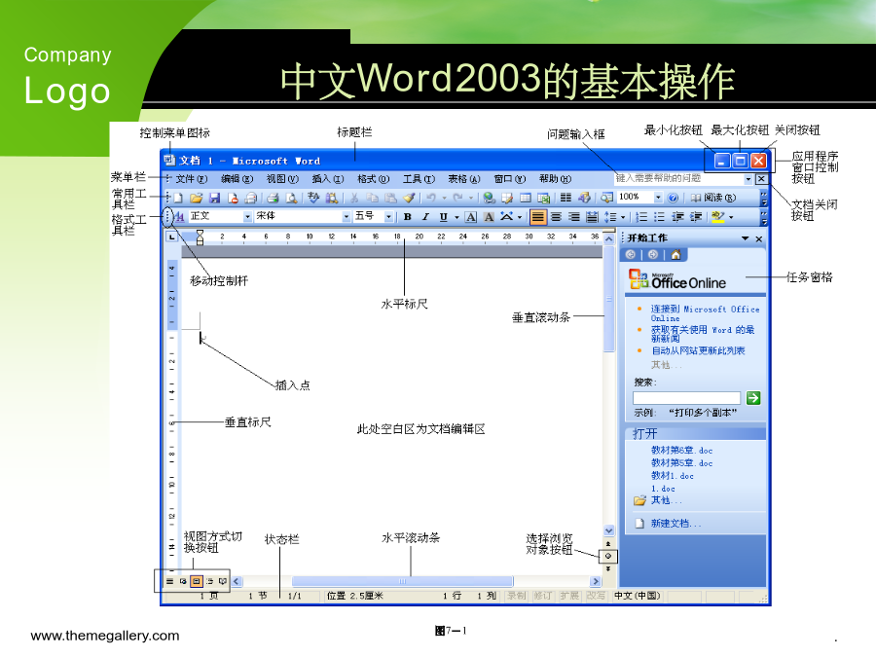
Task: Insert a hyperlink using the globe icon
Action: pyautogui.click(x=490, y=198)
